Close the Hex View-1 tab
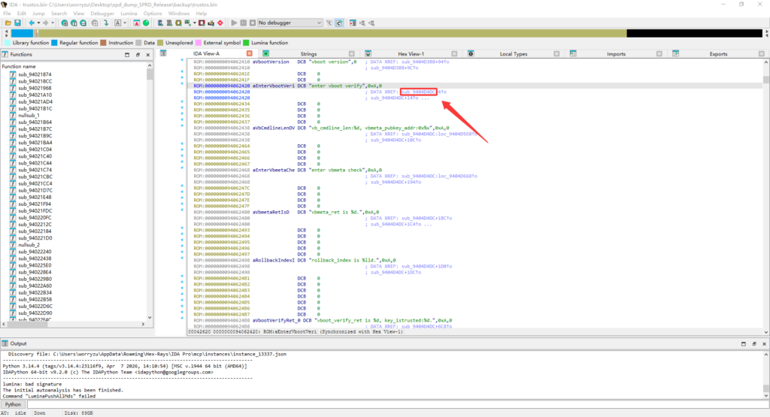This screenshot has width=770, height=417. pyautogui.click(x=454, y=54)
